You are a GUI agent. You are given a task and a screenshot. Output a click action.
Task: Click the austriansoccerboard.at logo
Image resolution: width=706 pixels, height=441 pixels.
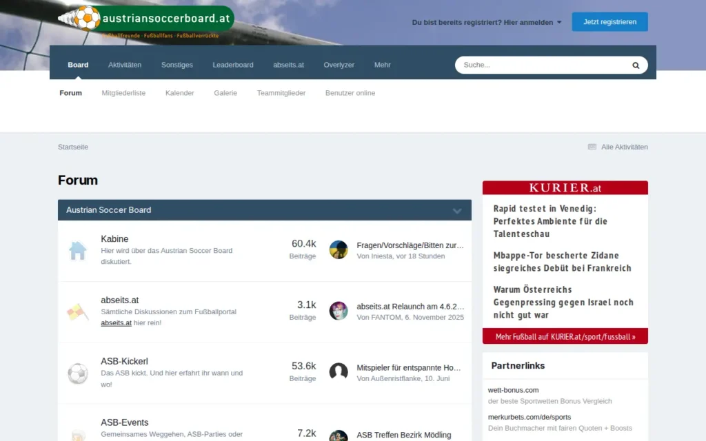tap(146, 21)
